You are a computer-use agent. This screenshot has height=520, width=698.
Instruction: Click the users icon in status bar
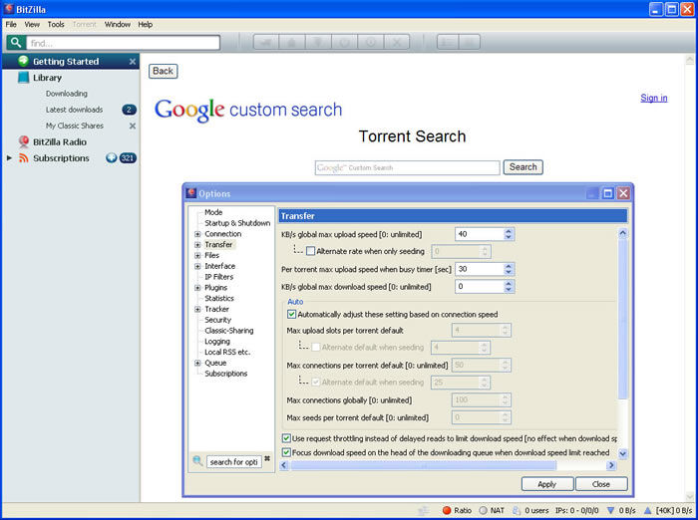click(x=517, y=510)
